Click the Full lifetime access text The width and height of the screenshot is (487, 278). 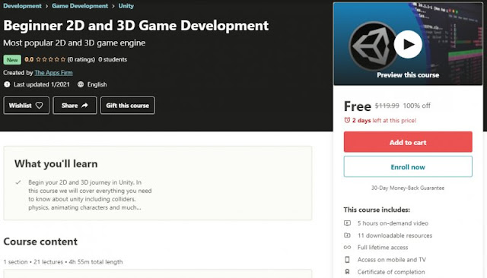point(383,248)
